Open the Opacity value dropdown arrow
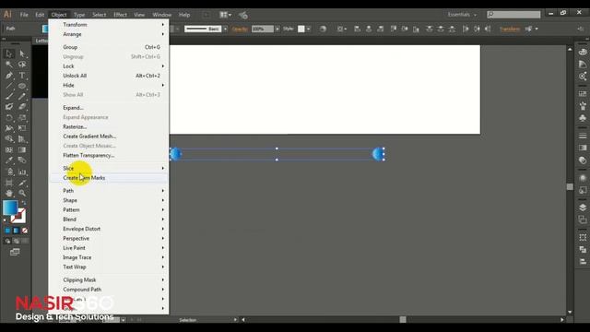The width and height of the screenshot is (590, 332). (x=277, y=29)
